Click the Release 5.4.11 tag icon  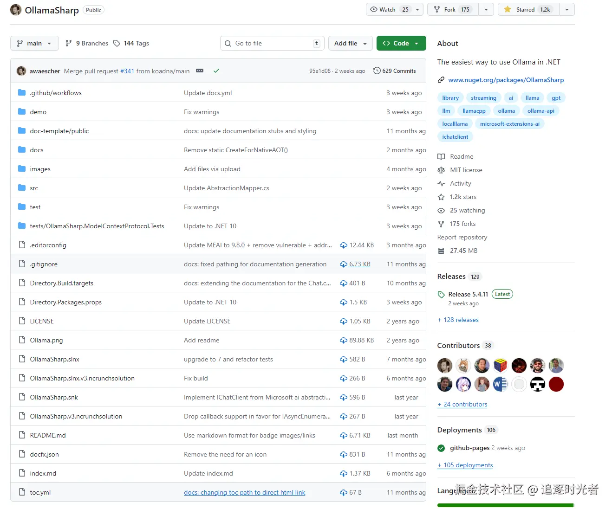pyautogui.click(x=441, y=295)
